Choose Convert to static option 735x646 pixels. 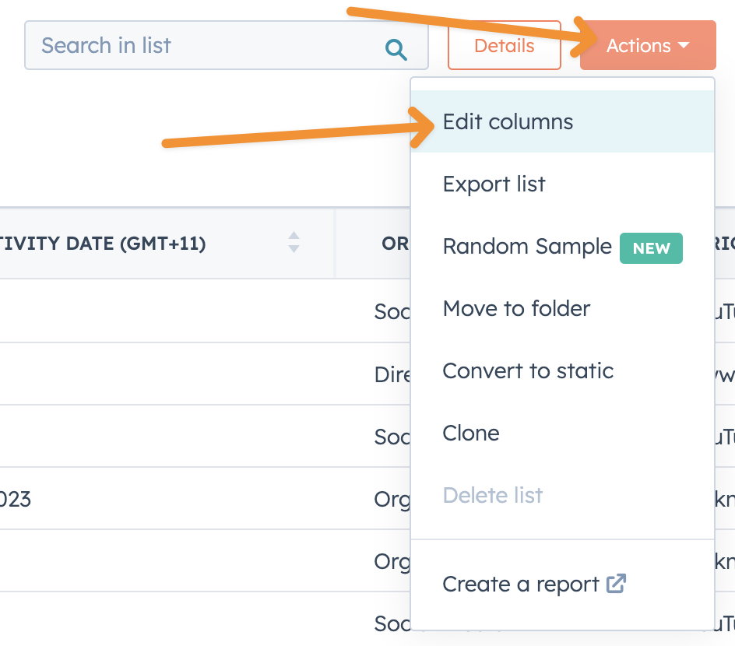(528, 371)
